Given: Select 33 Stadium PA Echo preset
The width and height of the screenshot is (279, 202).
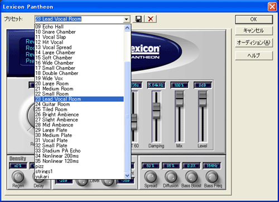Looking at the screenshot, I should click(79, 151).
